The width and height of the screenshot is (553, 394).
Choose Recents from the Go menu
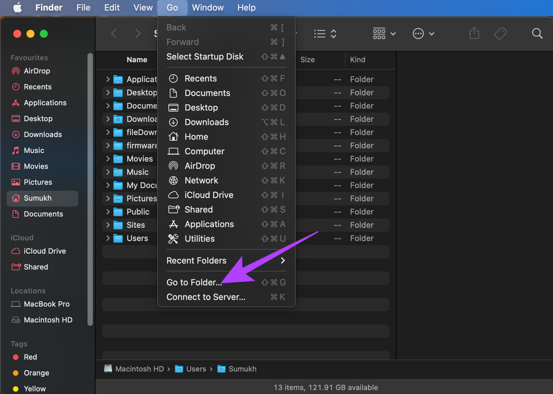[x=226, y=78]
